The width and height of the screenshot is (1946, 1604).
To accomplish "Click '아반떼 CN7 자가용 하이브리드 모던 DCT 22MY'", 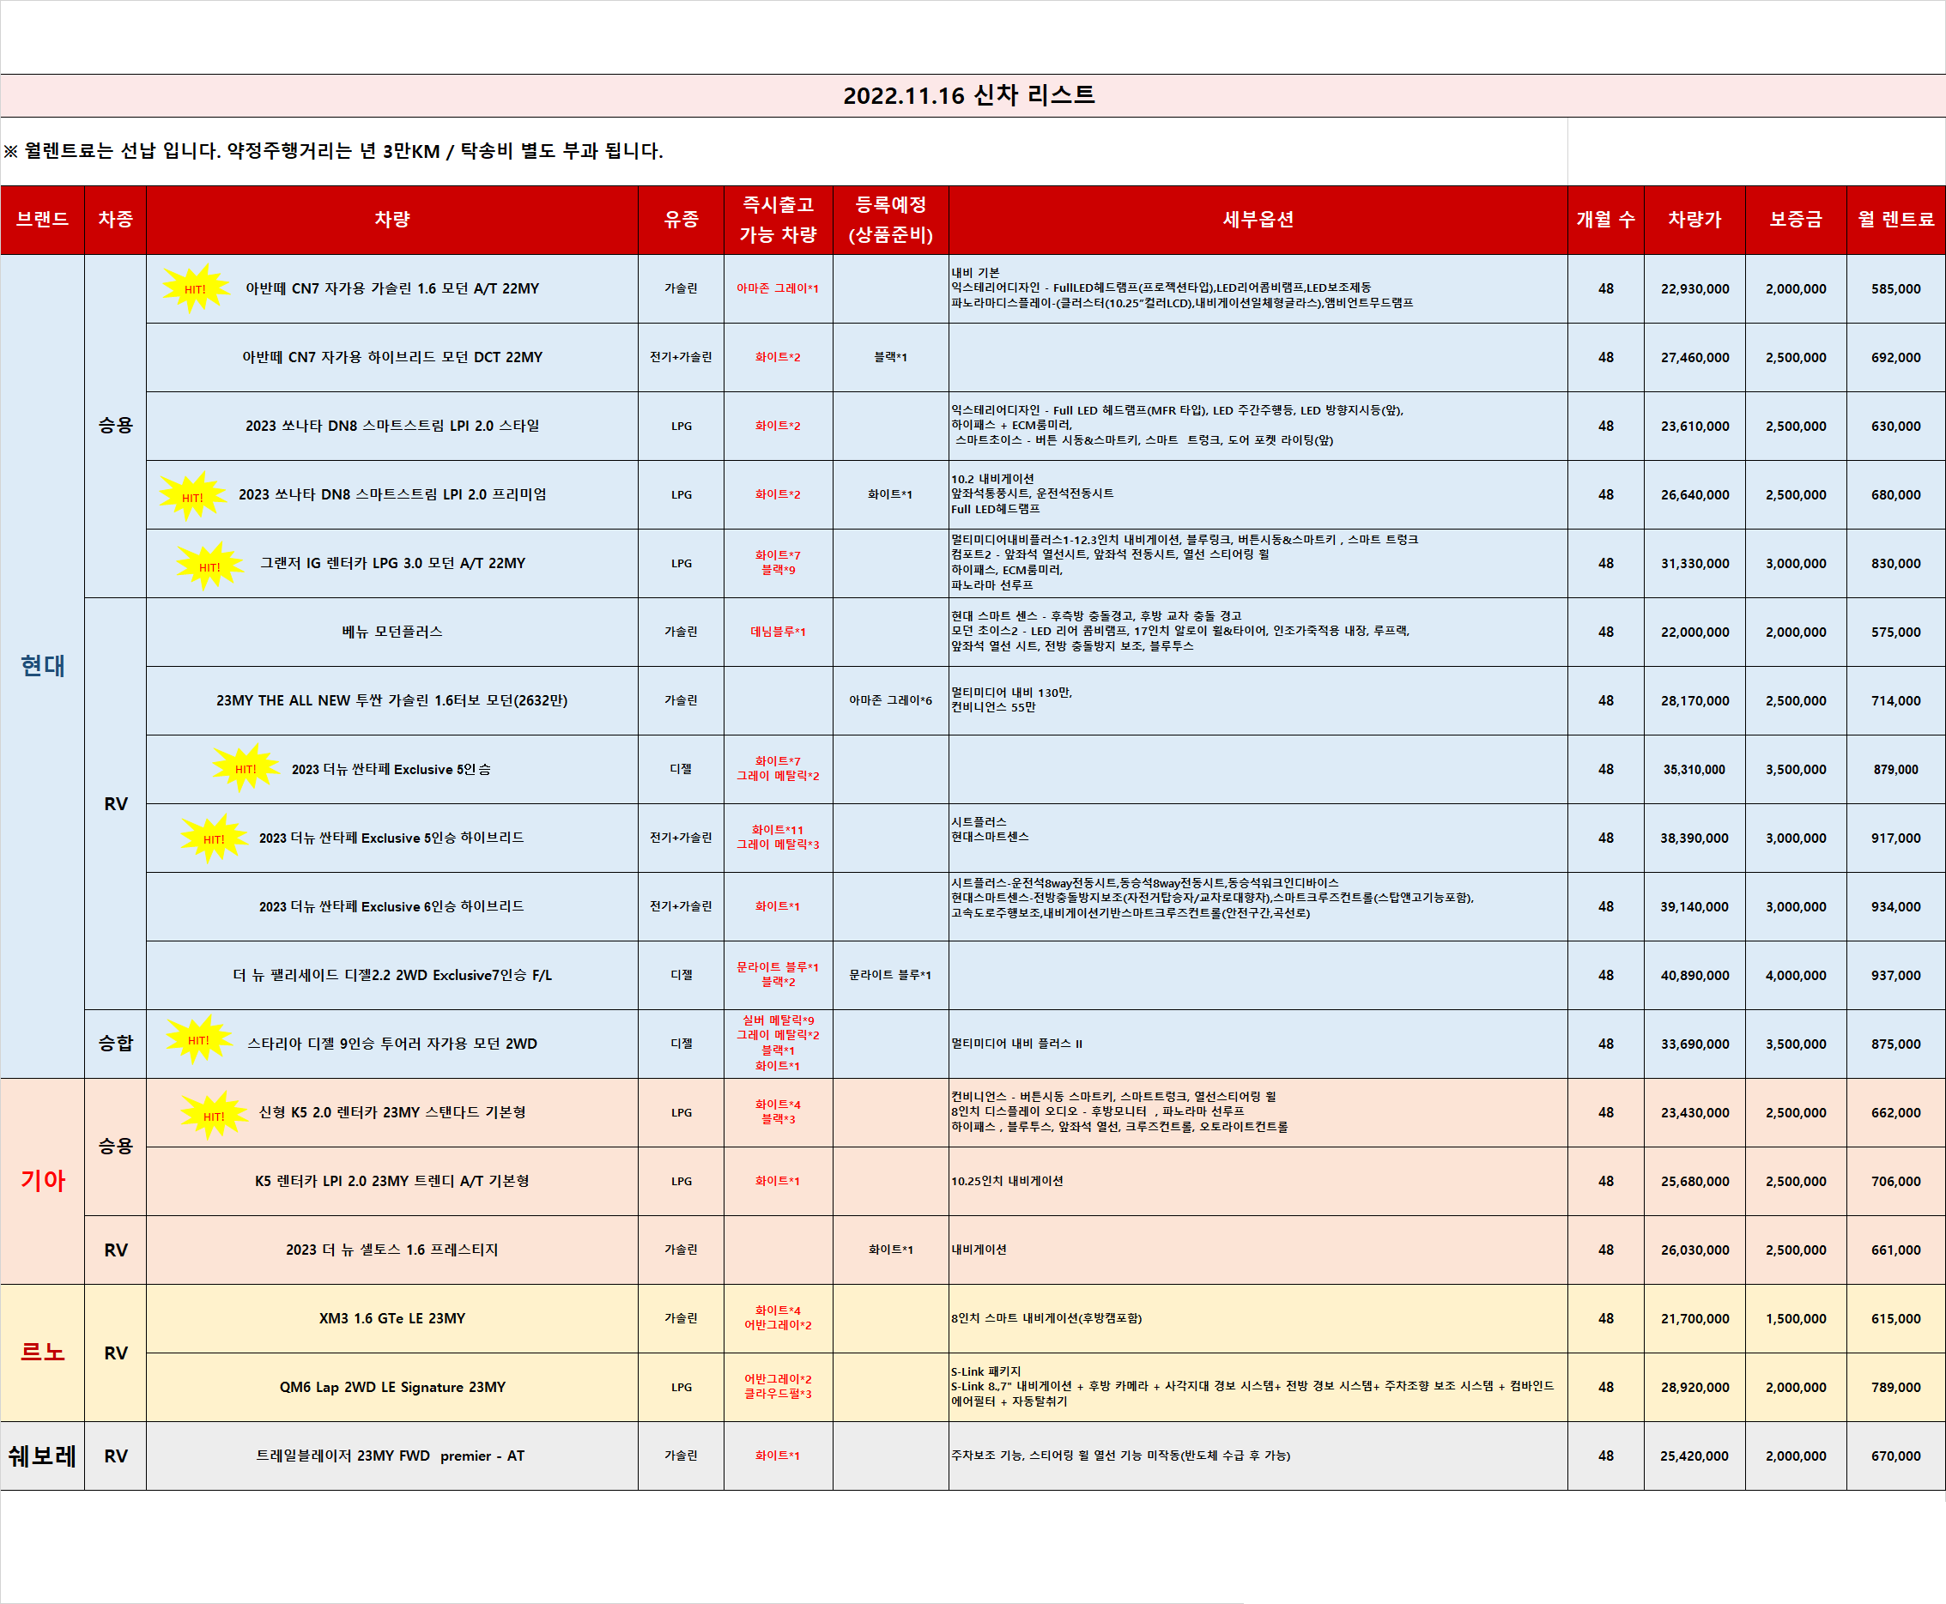I will [x=391, y=358].
